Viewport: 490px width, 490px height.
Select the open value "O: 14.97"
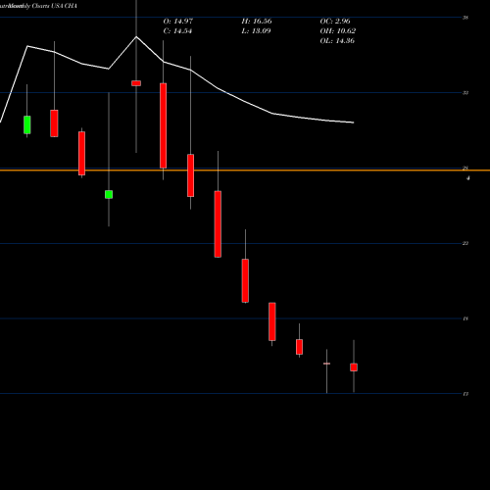pos(178,22)
